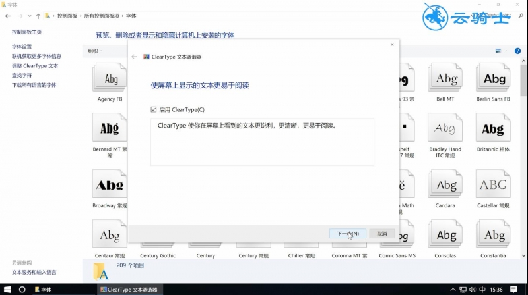Open 联机获取更多字体信息 link

click(36, 56)
